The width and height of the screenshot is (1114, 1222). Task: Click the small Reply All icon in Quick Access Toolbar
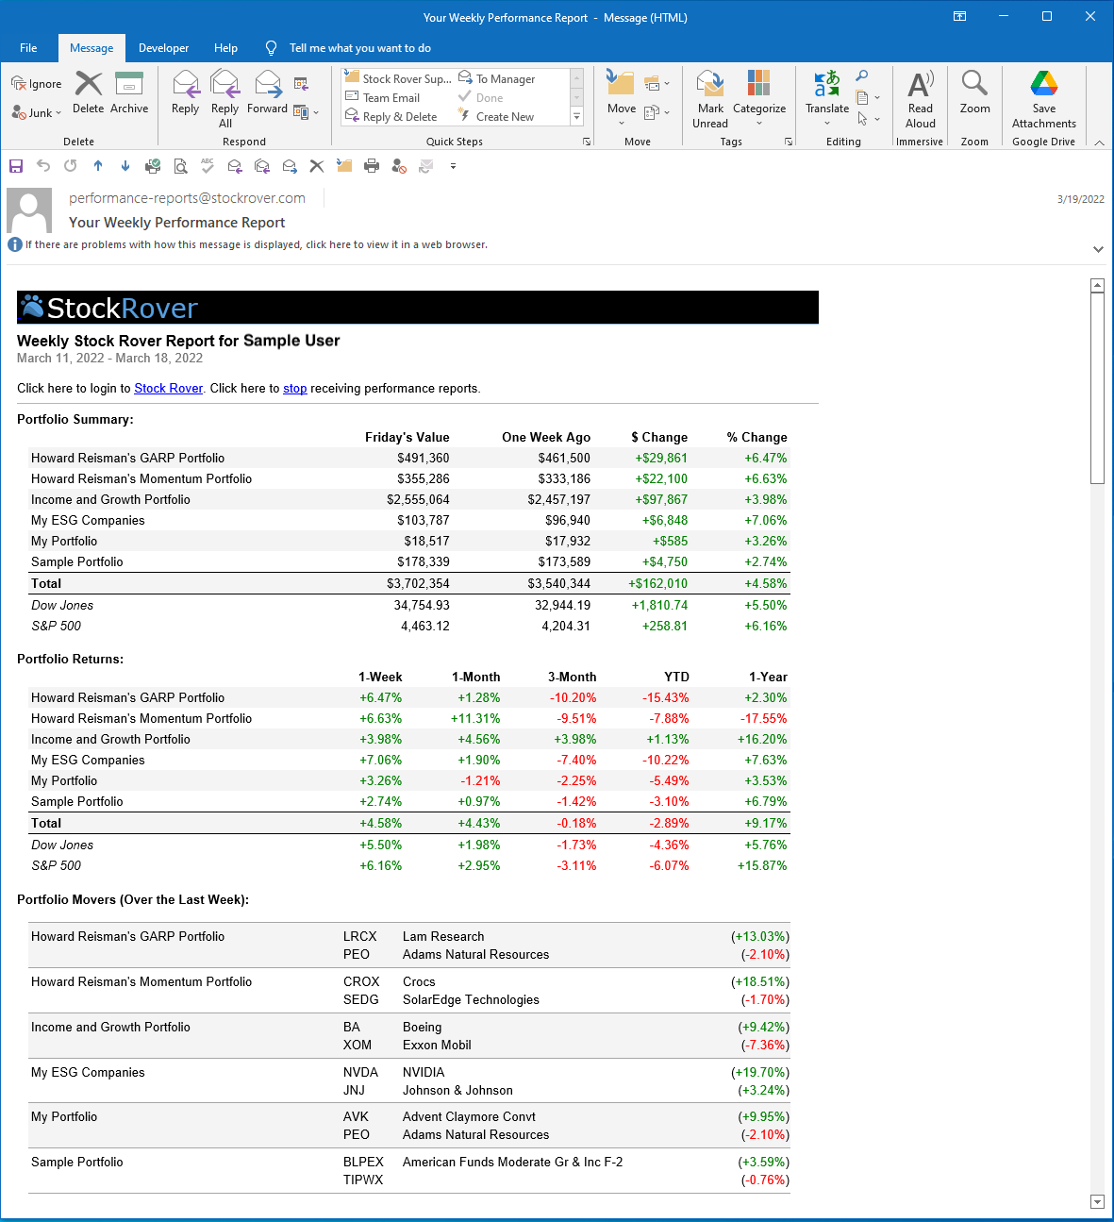pyautogui.click(x=262, y=166)
